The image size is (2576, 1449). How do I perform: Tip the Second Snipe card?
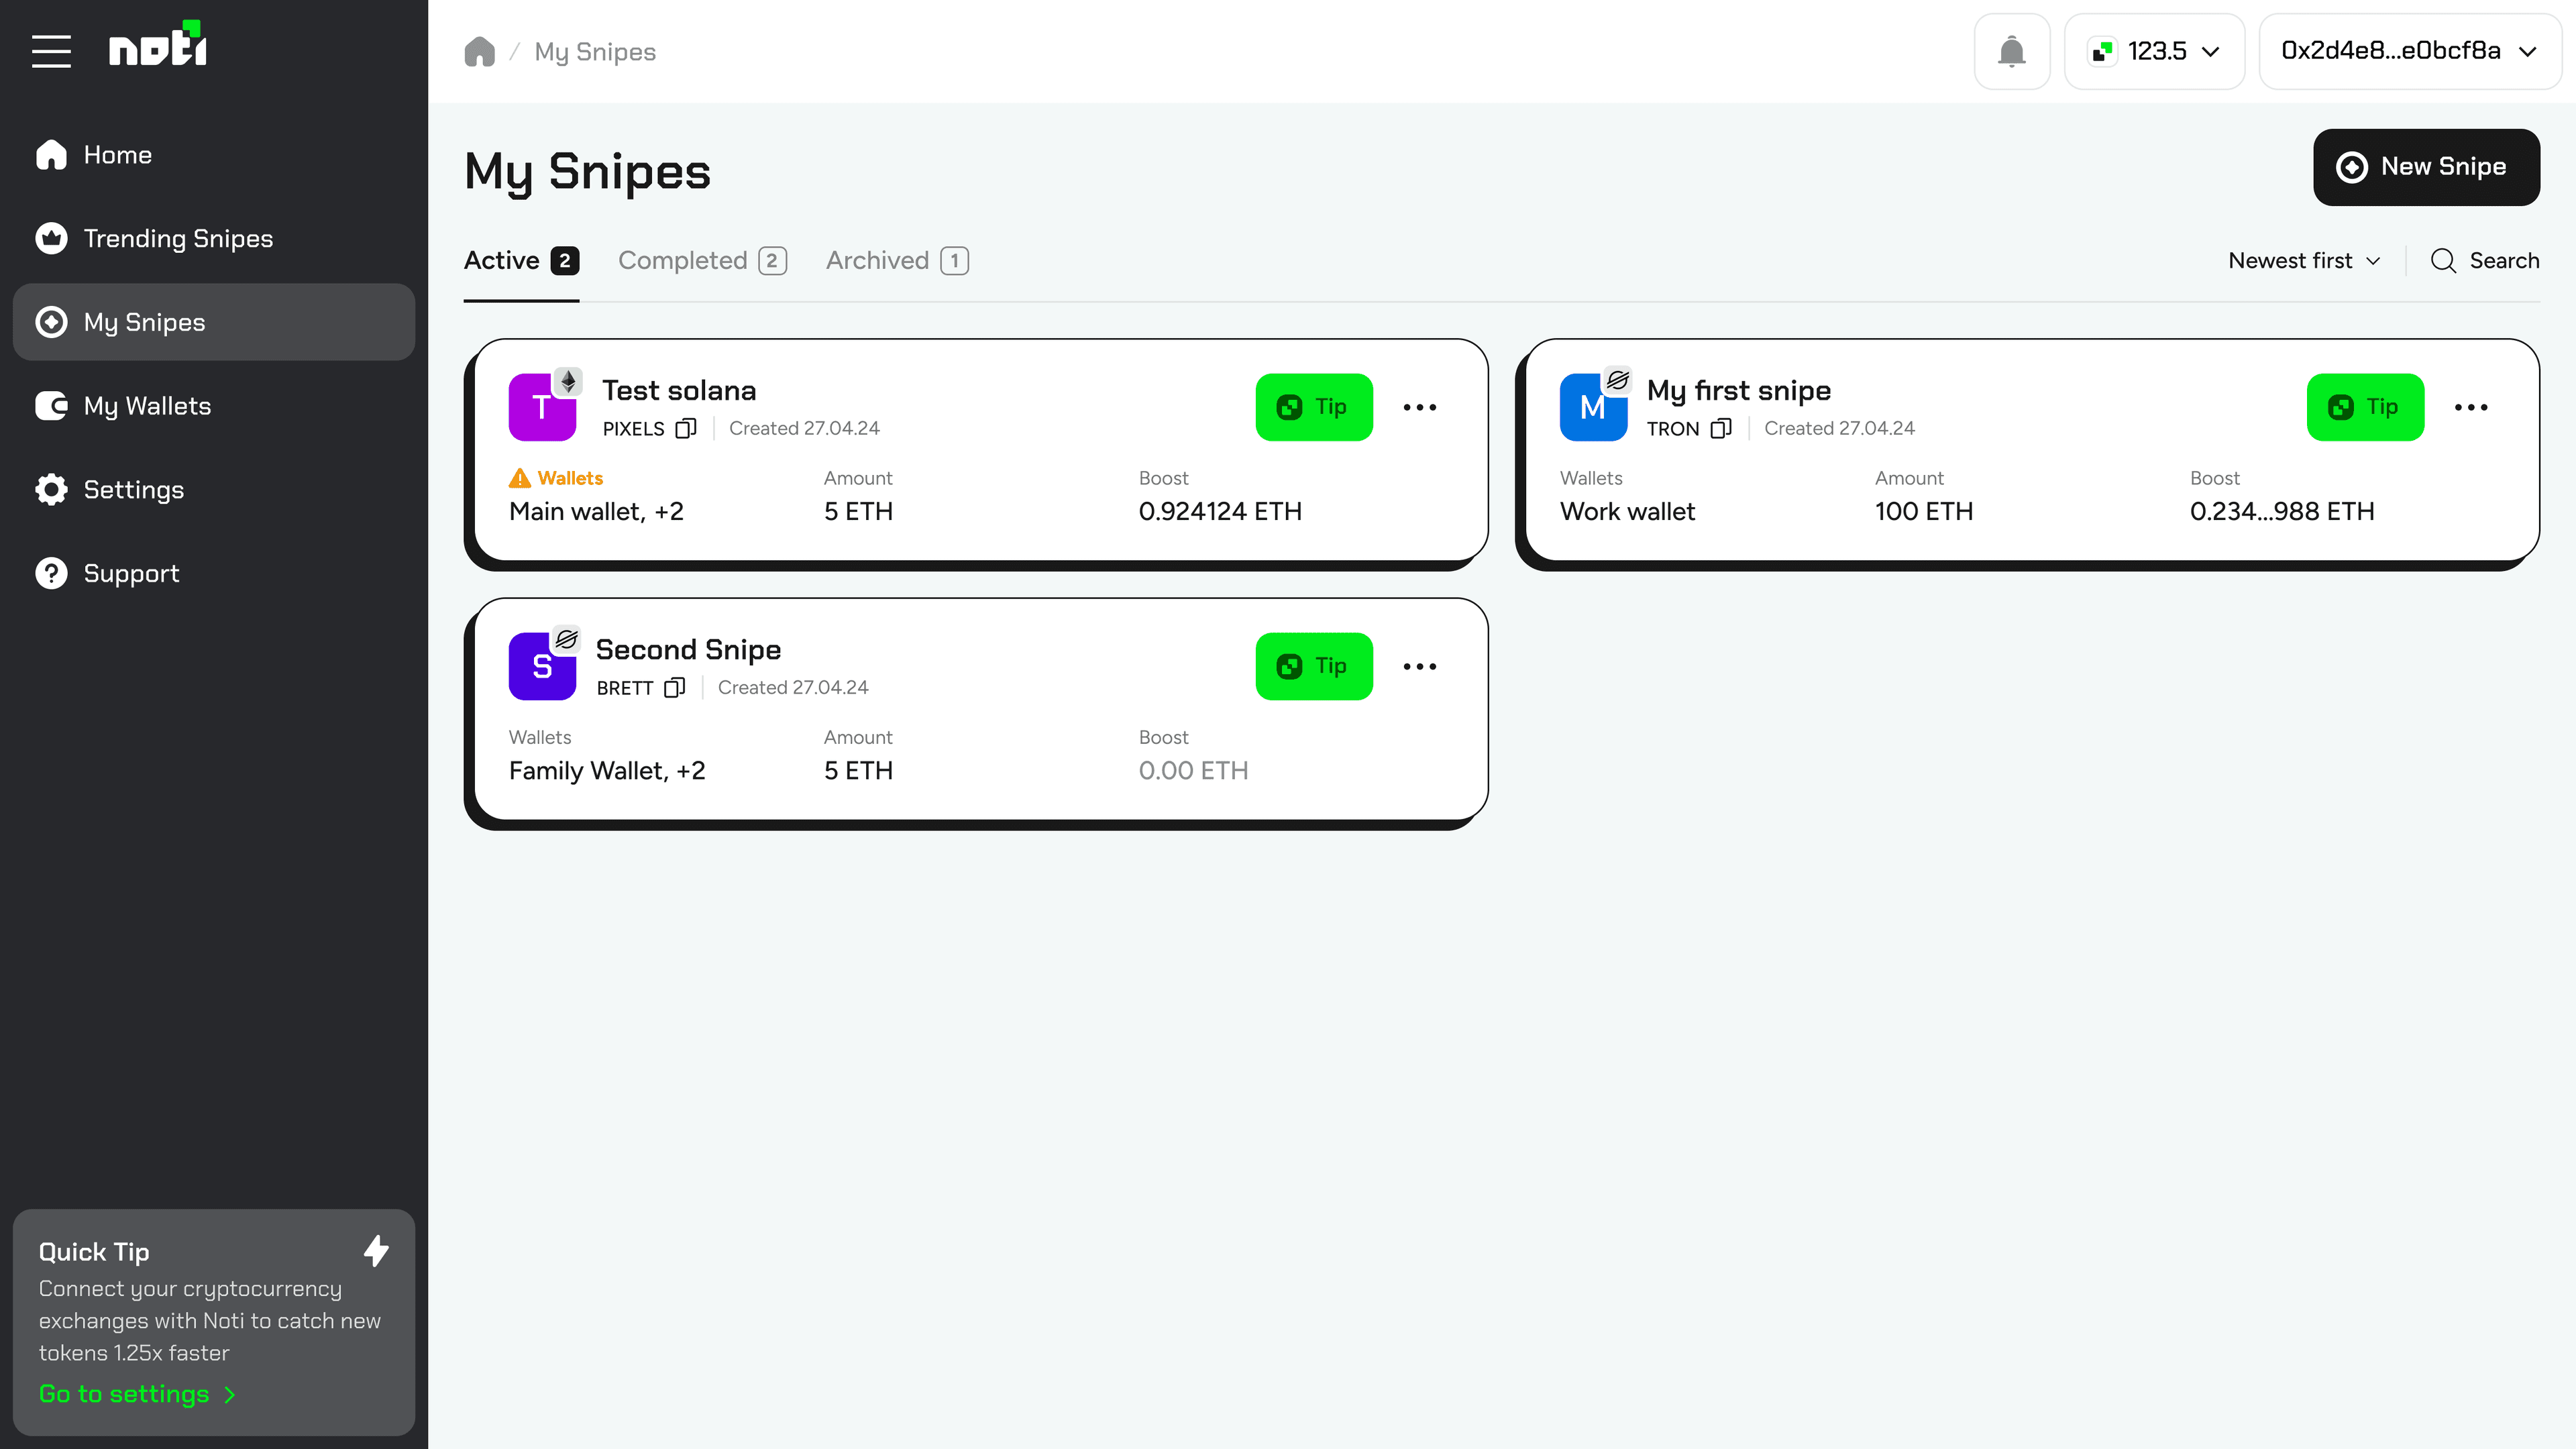click(x=1313, y=666)
